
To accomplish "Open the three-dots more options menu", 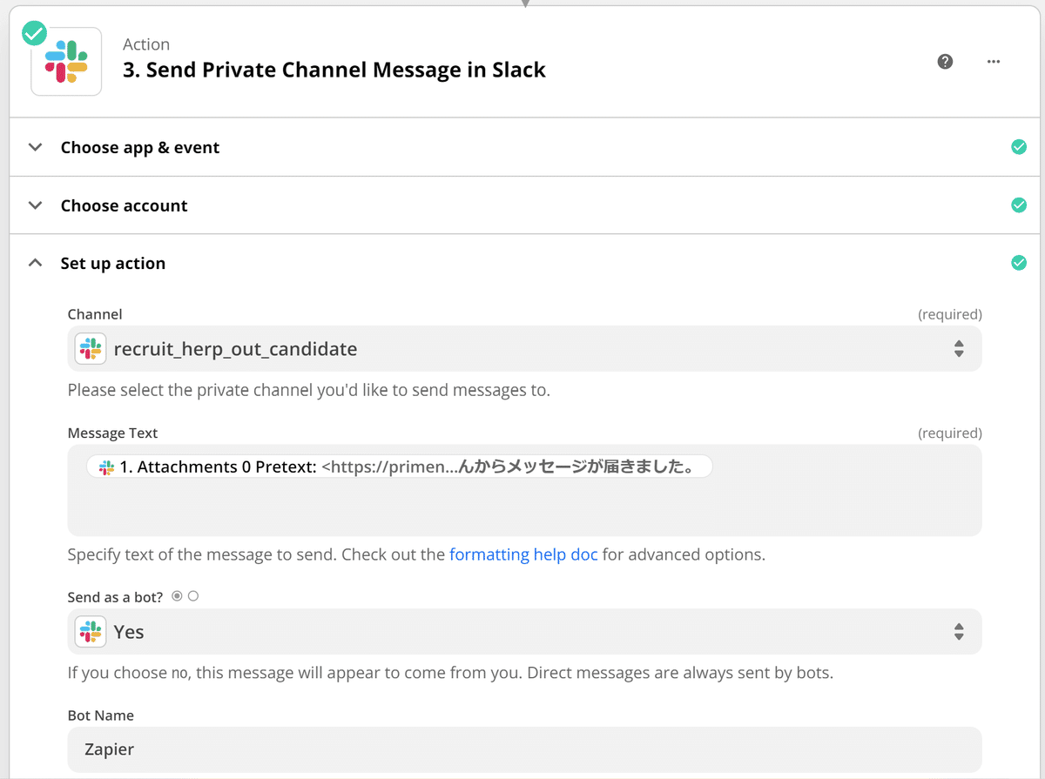I will [994, 62].
